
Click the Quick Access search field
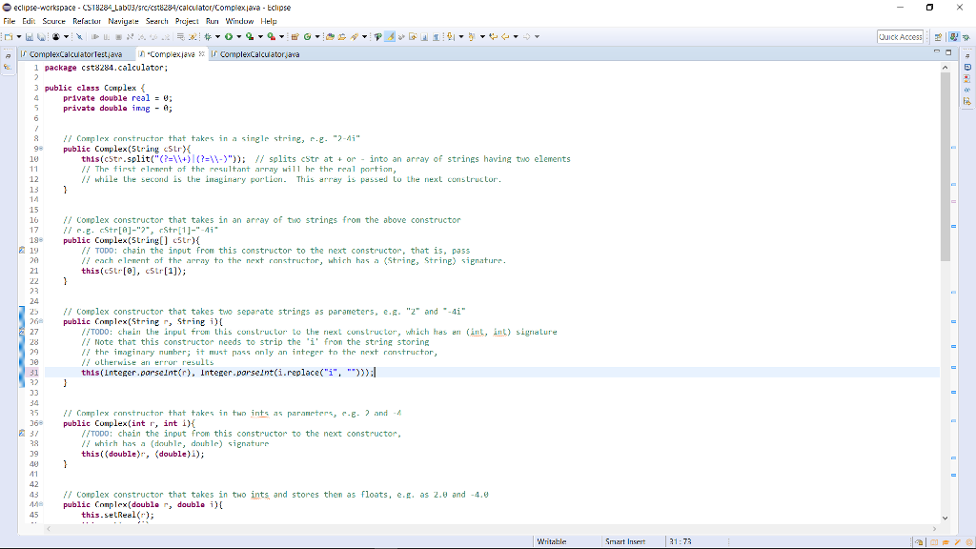899,36
